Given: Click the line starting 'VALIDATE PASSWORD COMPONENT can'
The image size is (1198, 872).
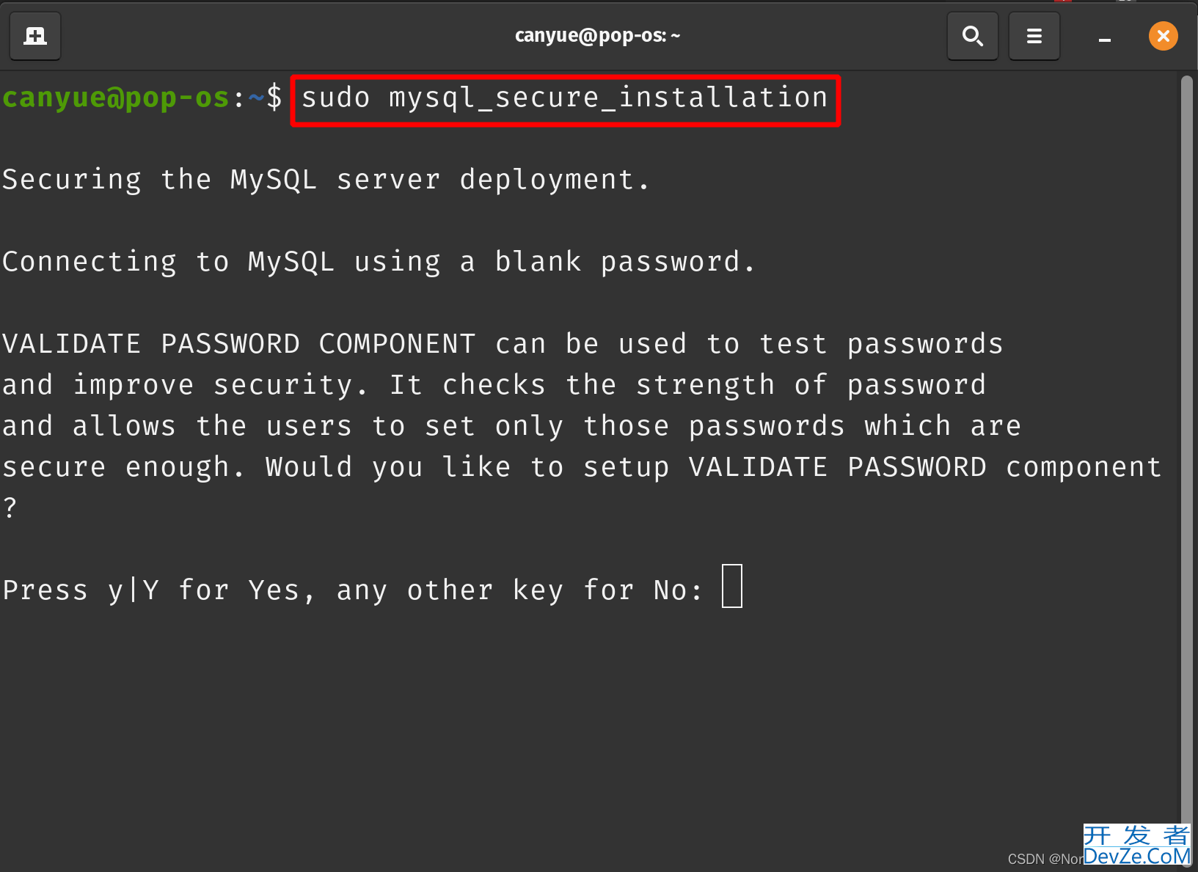Looking at the screenshot, I should (x=503, y=345).
